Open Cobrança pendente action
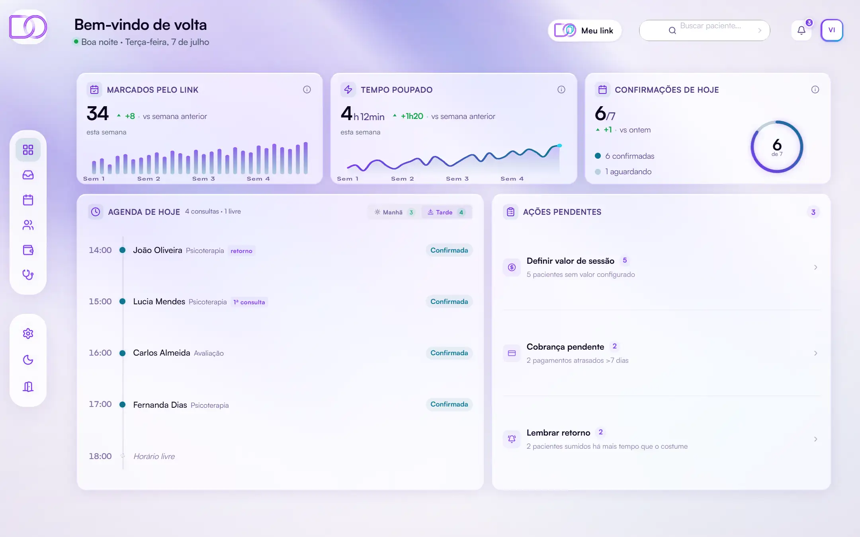 point(662,353)
